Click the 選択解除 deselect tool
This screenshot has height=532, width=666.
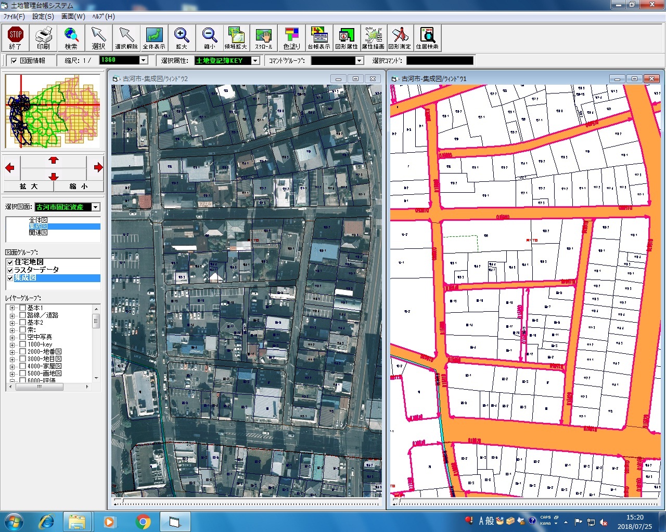pyautogui.click(x=126, y=38)
